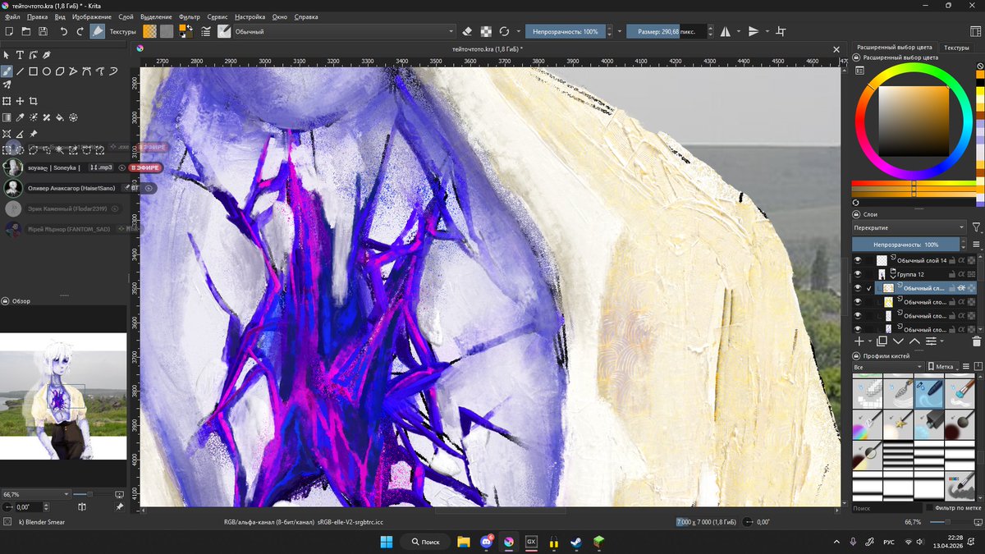Select the Line tool
The width and height of the screenshot is (985, 554).
[20, 71]
